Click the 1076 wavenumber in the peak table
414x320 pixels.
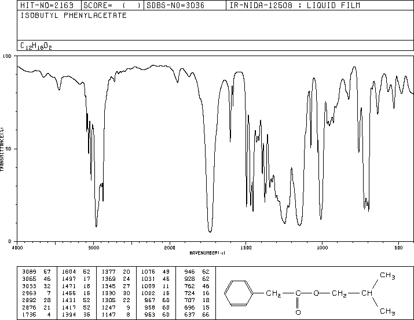coord(148,272)
